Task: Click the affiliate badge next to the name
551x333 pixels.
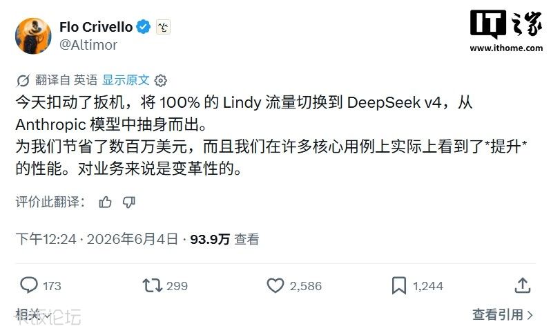Action: (163, 27)
